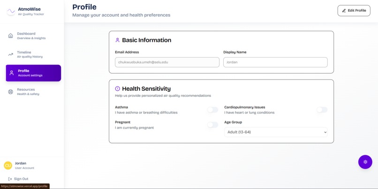Image resolution: width=378 pixels, height=189 pixels.
Task: Click the atmowise.vercel.app/profile status URL
Action: (24, 186)
